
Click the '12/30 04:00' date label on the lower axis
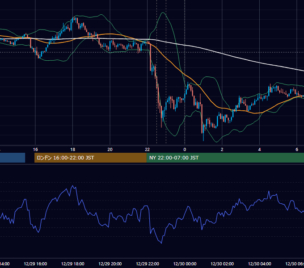click(x=260, y=264)
